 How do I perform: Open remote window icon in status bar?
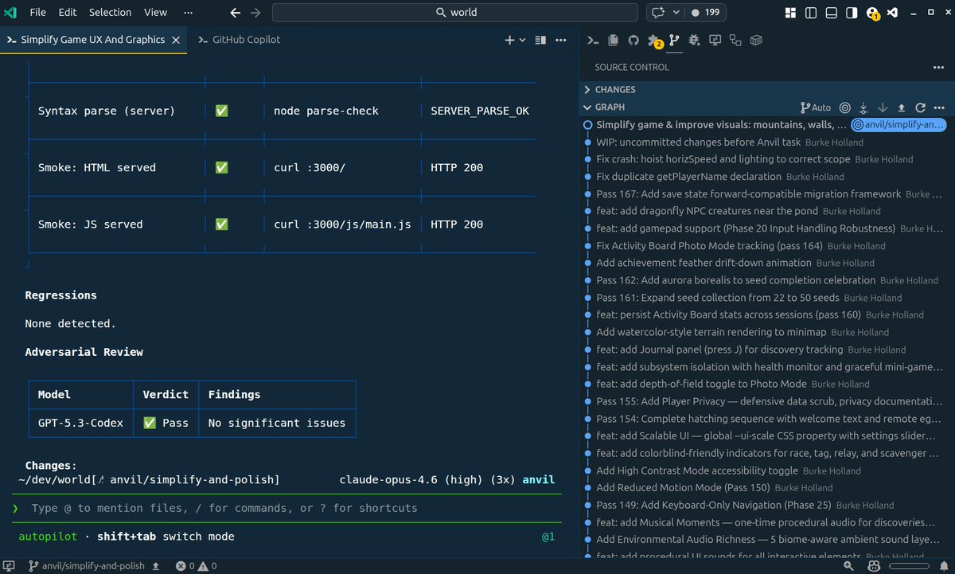coord(9,566)
